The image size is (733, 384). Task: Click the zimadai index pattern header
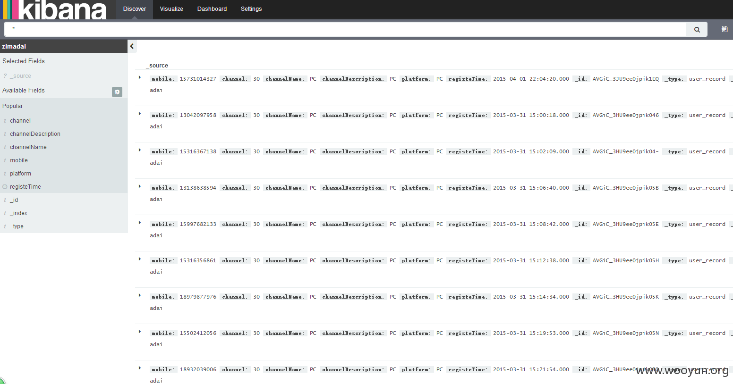[64, 46]
